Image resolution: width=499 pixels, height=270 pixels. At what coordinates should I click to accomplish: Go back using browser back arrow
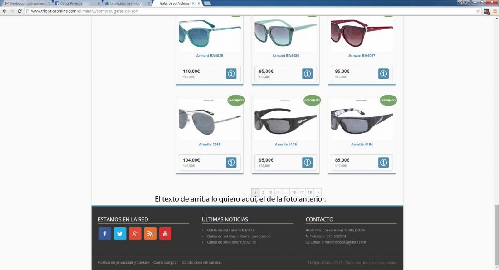click(x=5, y=11)
